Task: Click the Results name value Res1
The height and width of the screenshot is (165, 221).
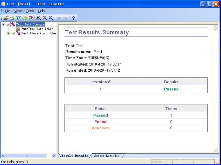Action: pyautogui.click(x=98, y=52)
